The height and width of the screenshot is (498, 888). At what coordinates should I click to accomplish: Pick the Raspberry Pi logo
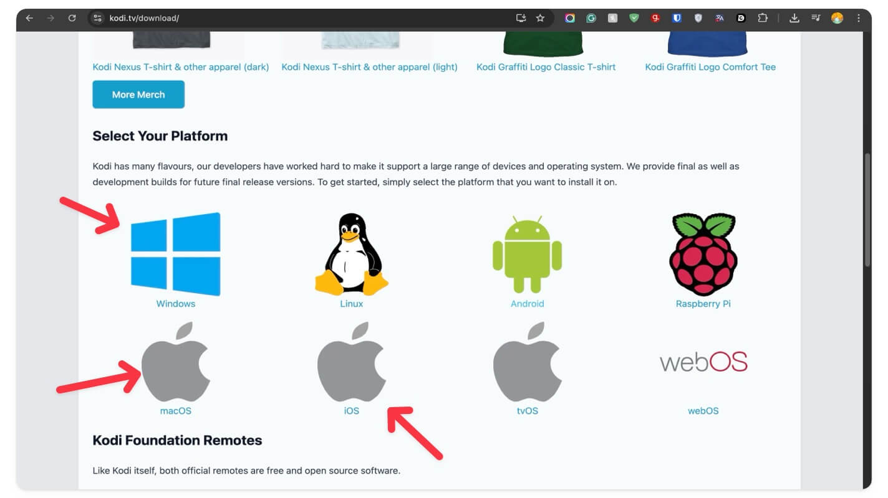[x=703, y=255]
